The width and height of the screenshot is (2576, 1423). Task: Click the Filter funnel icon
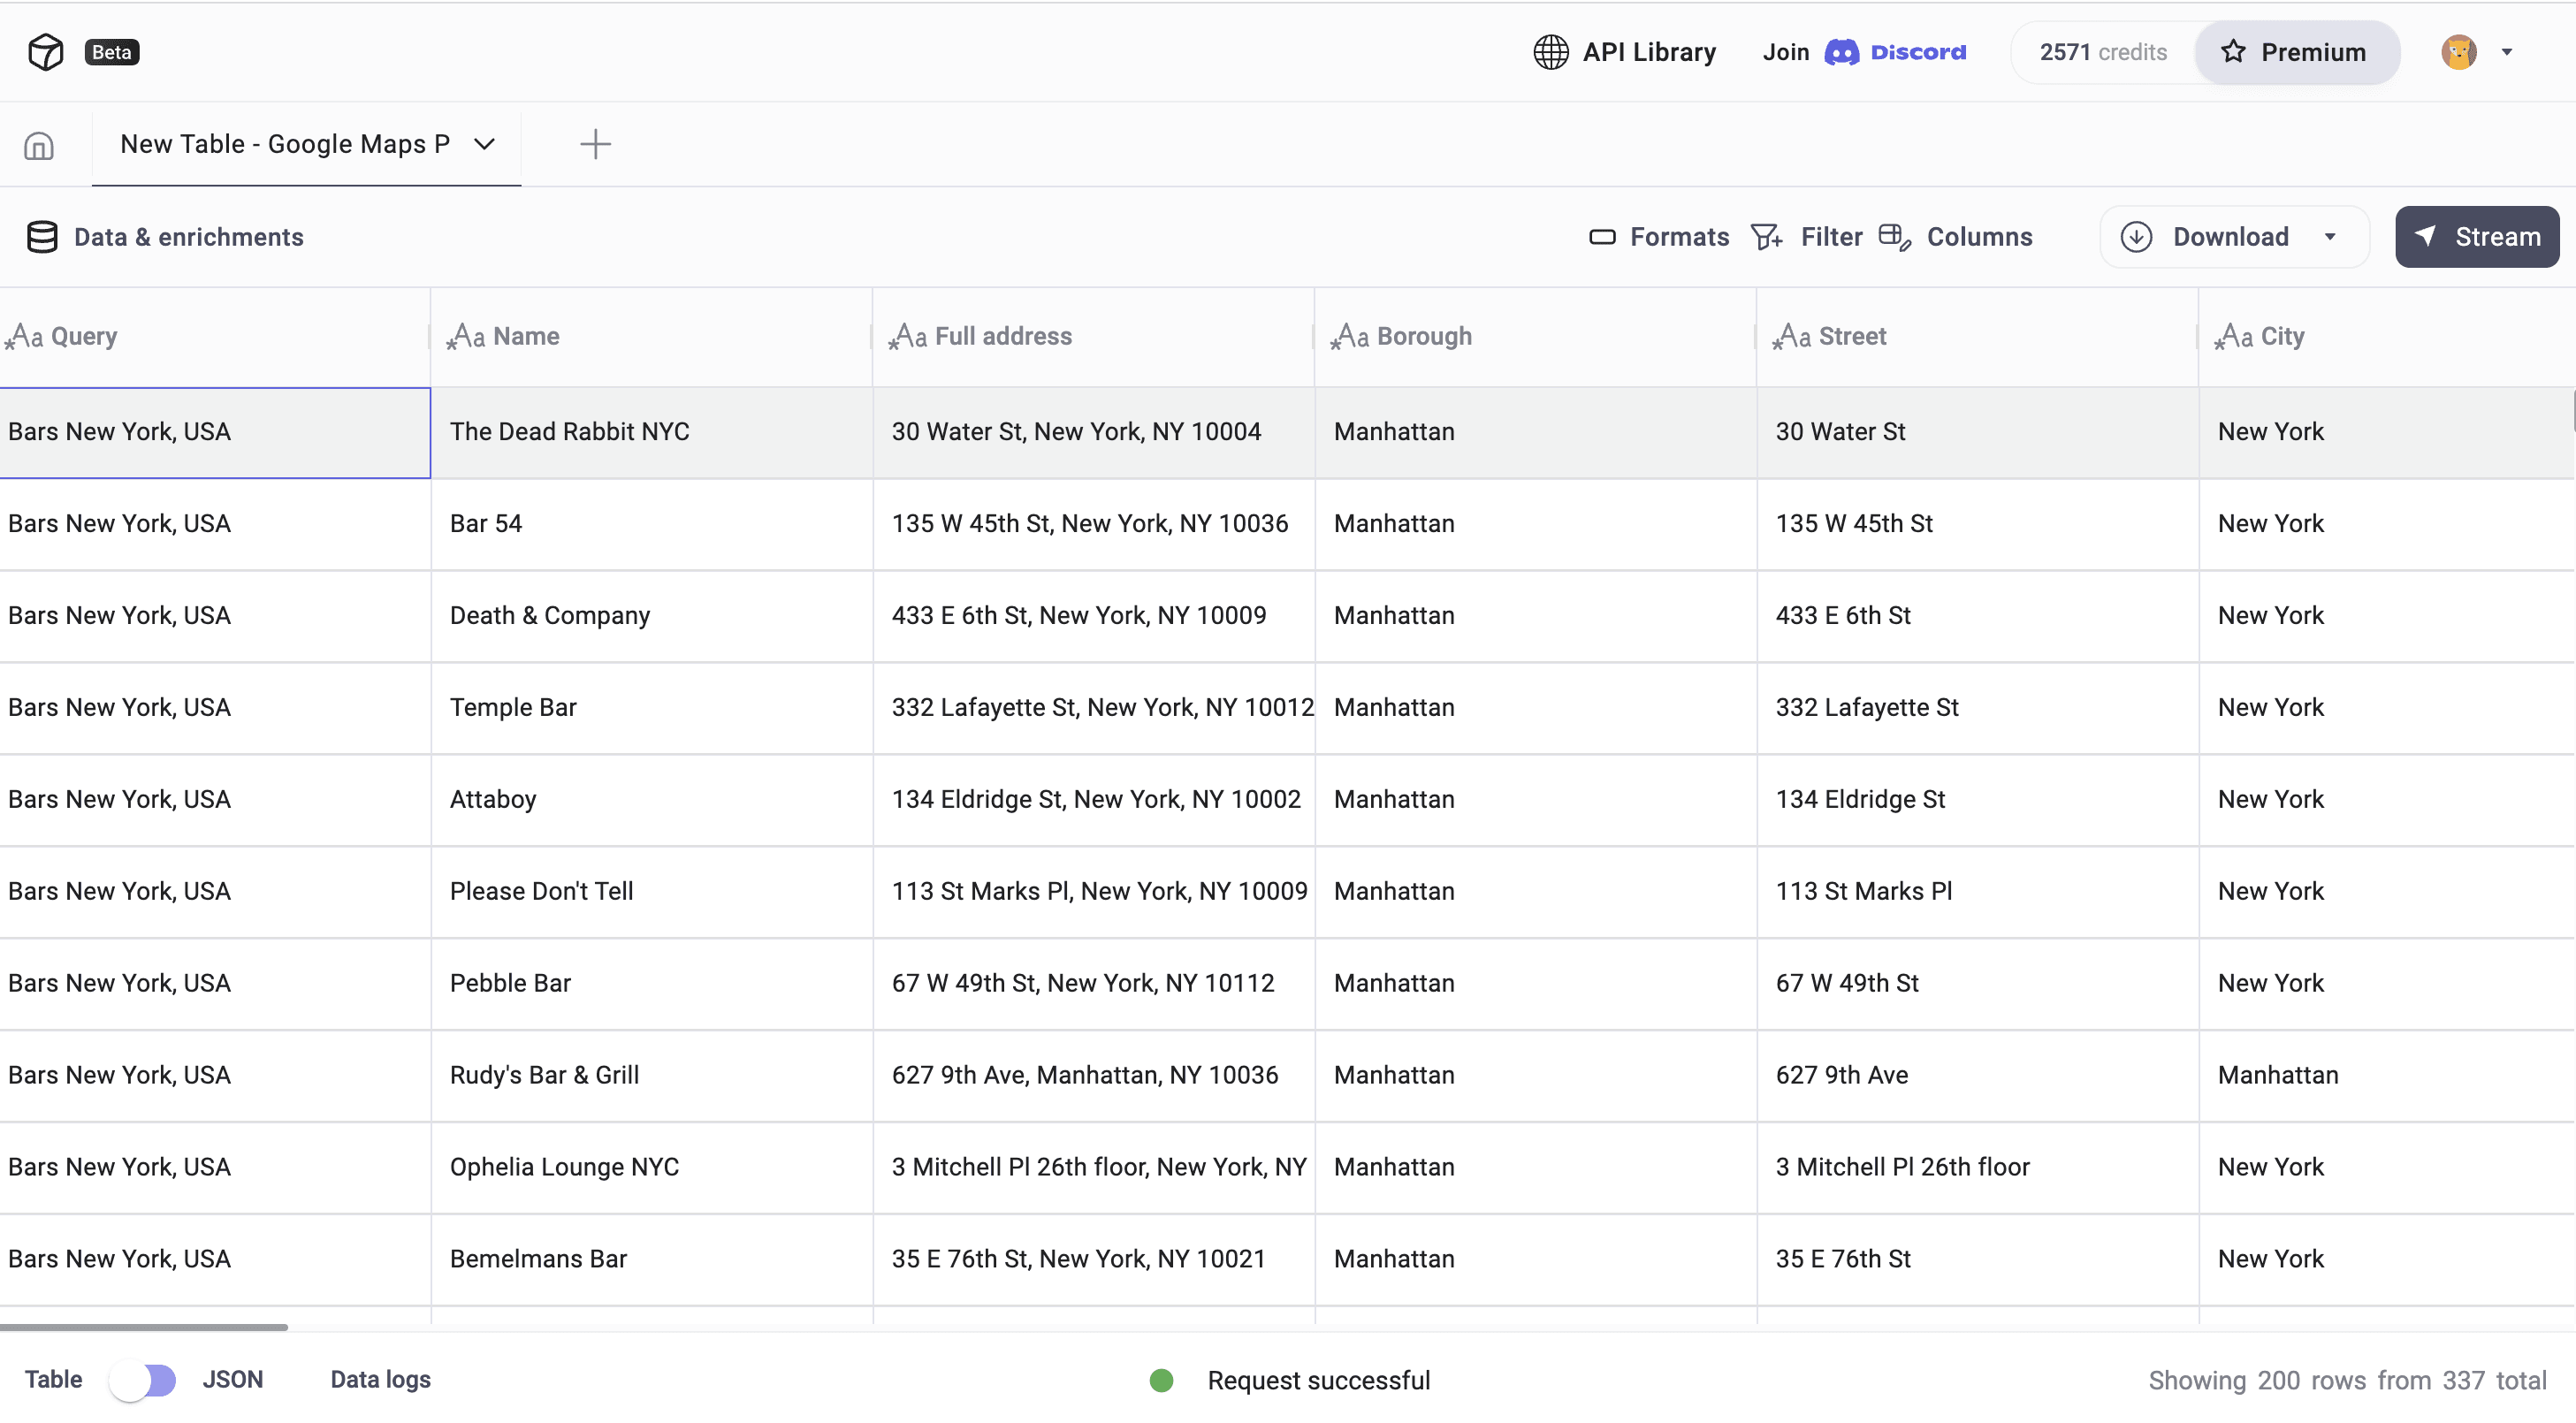pos(1766,237)
